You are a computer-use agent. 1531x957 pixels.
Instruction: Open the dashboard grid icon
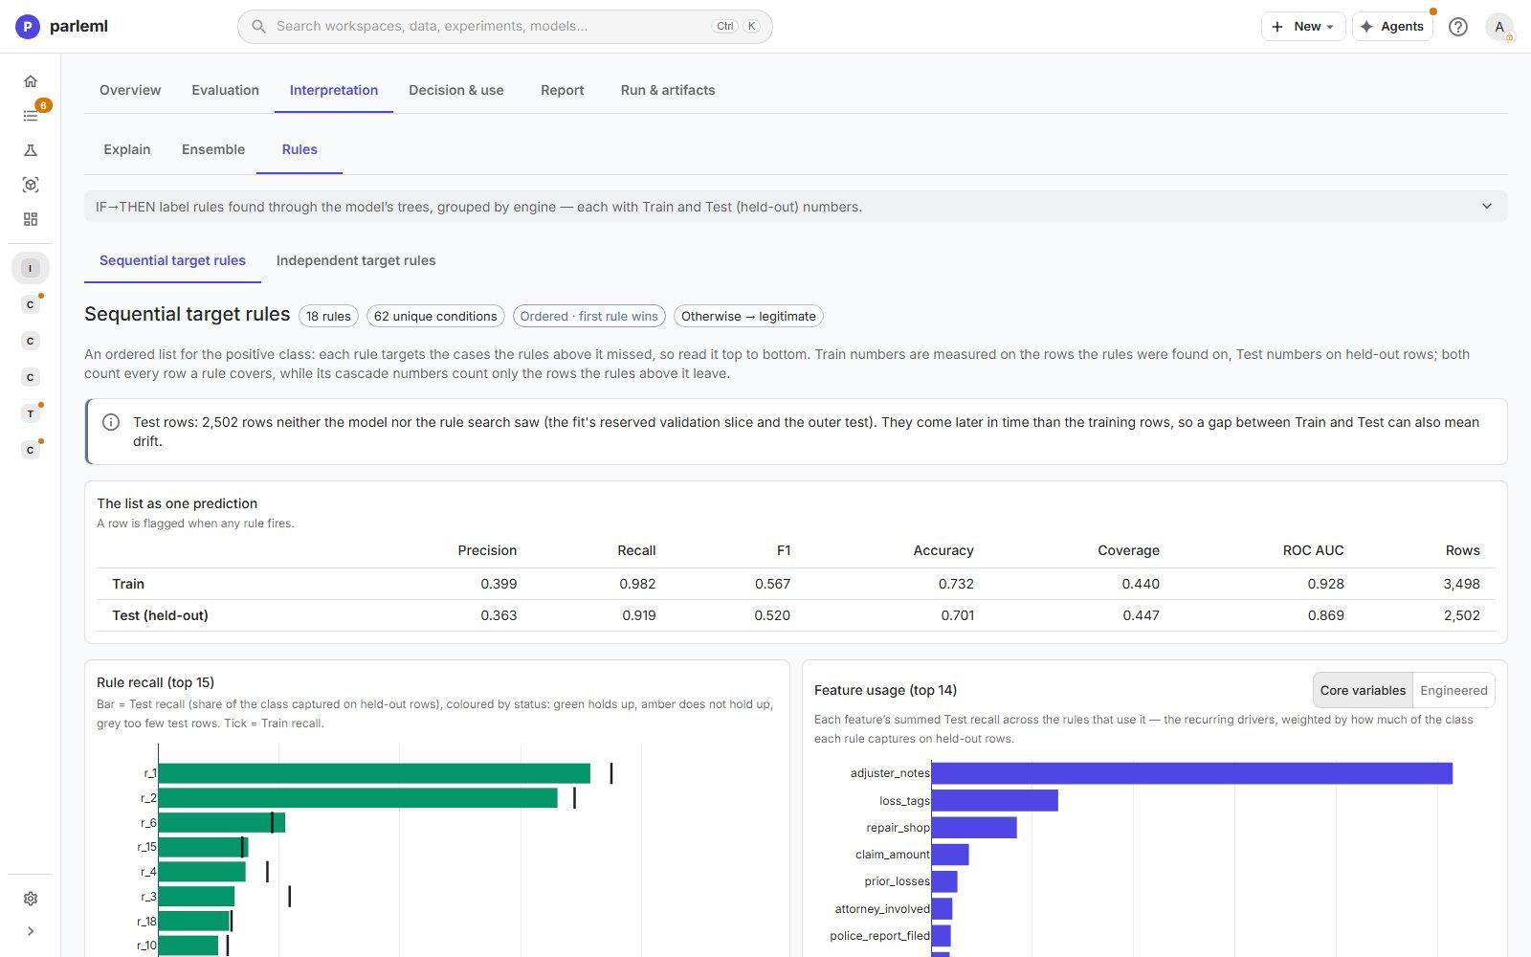click(x=31, y=219)
